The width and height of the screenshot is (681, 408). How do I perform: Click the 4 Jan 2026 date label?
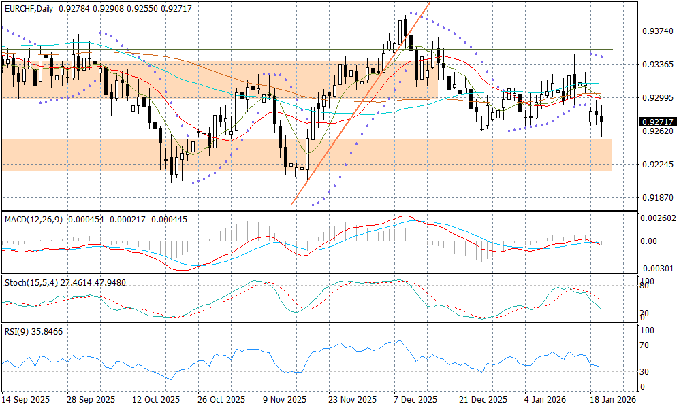[545, 400]
